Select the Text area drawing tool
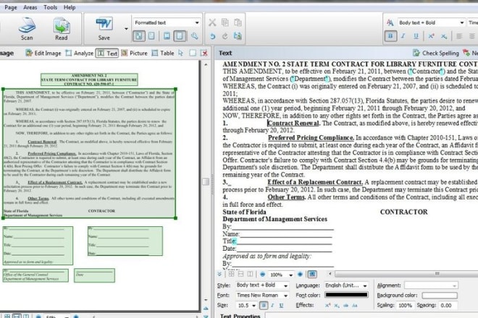The image size is (478, 318). 107,53
